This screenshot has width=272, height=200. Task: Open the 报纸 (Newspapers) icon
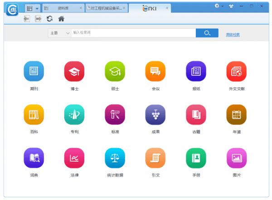[x=196, y=71]
